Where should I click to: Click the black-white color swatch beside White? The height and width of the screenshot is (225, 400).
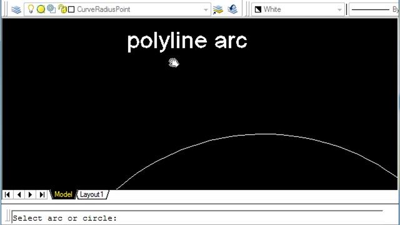[258, 9]
